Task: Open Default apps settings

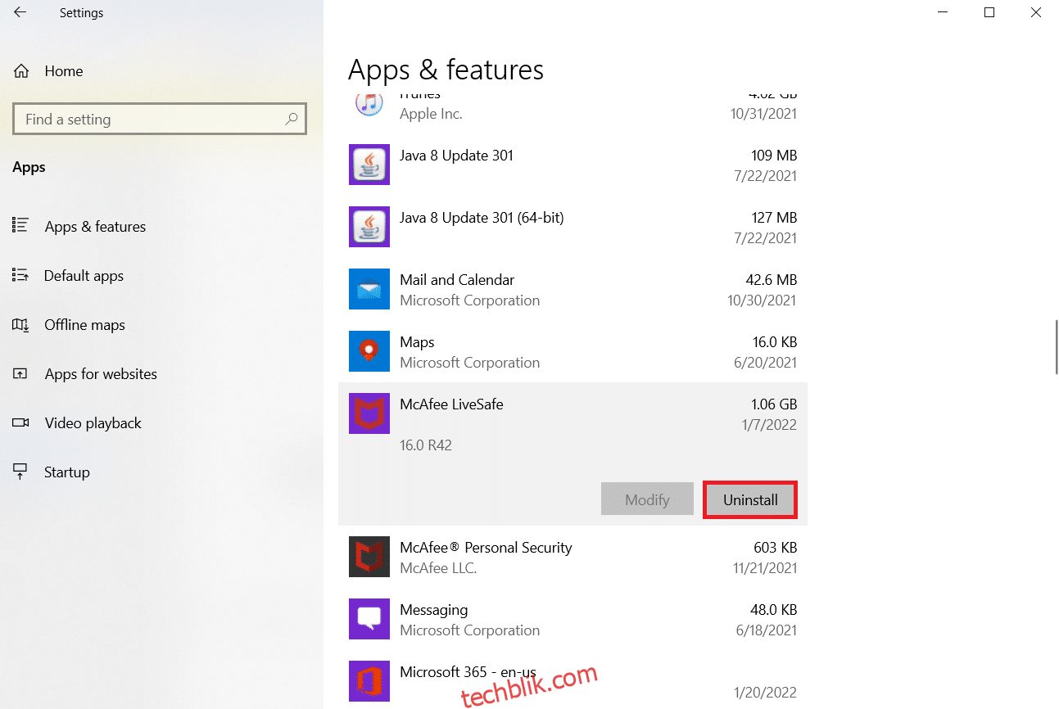Action: coord(84,276)
